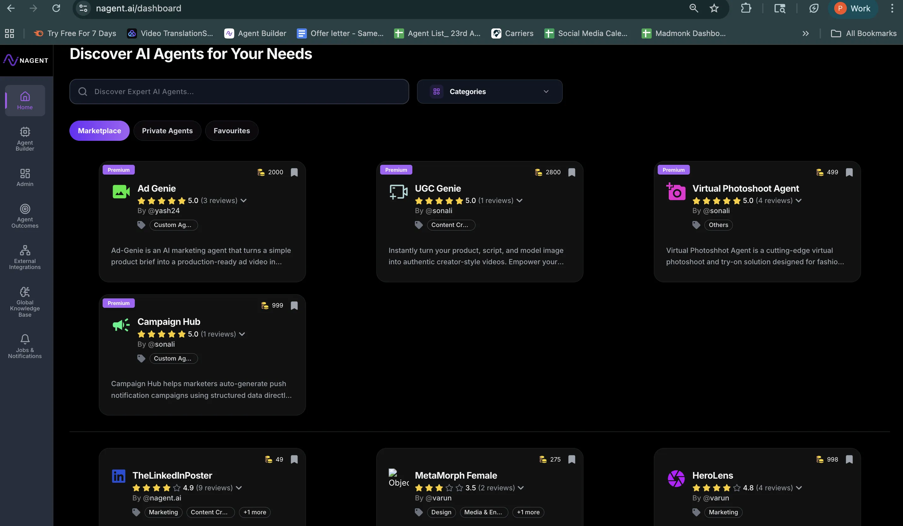The height and width of the screenshot is (526, 903).
Task: Open Chrome three-dot menu
Action: point(892,8)
